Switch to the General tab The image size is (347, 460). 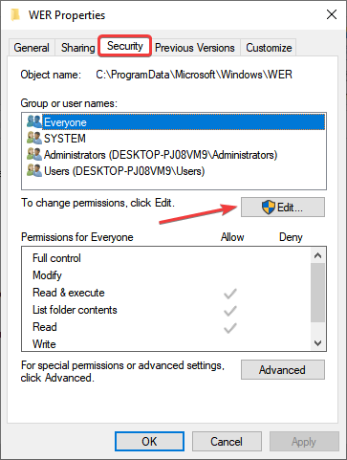click(x=32, y=48)
